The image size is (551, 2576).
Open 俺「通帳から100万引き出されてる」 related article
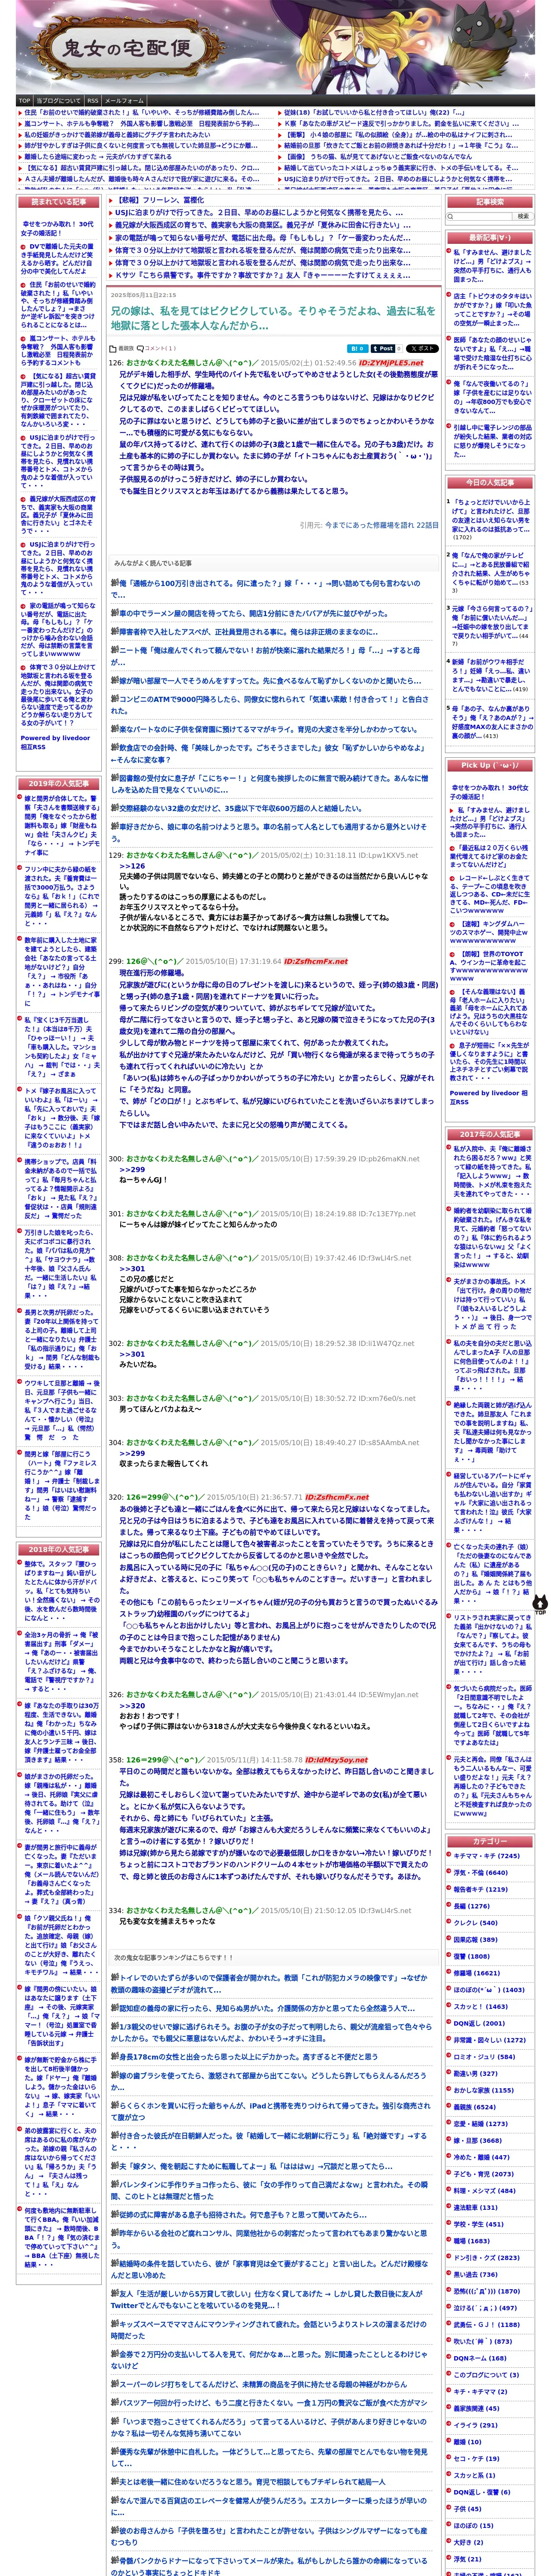click(265, 588)
